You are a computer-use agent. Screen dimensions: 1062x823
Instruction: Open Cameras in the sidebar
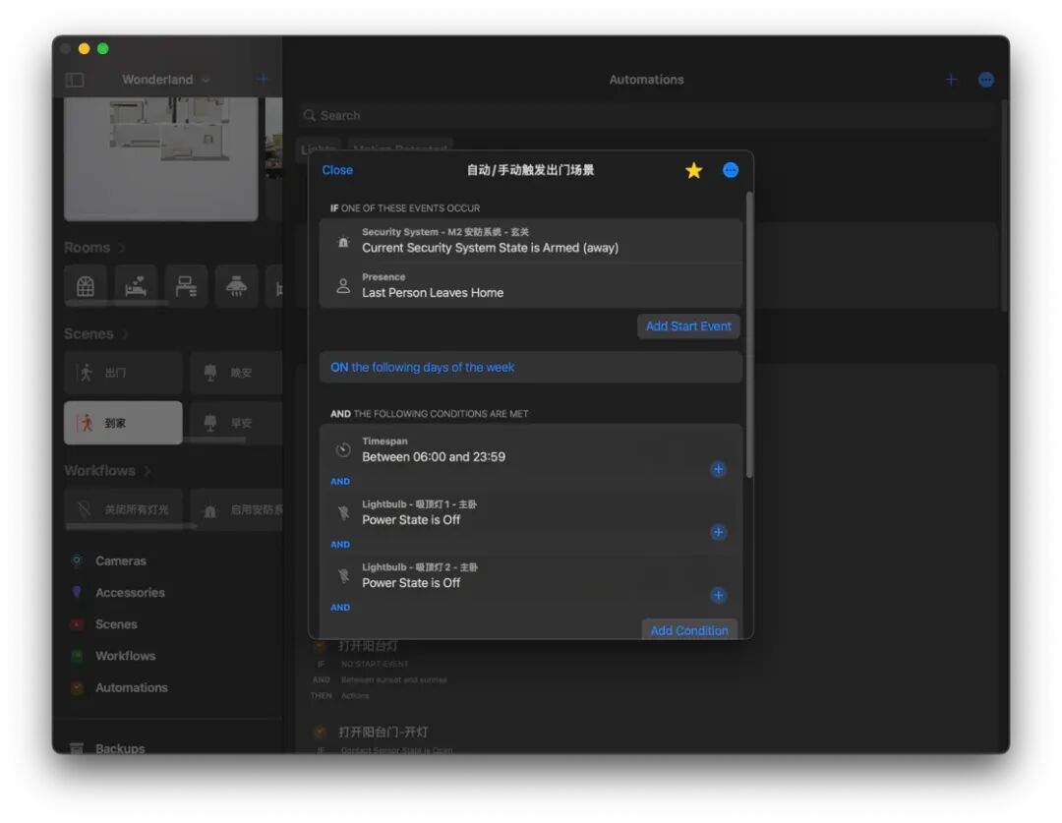(x=121, y=560)
